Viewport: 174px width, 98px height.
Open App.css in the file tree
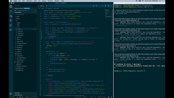[19, 37]
